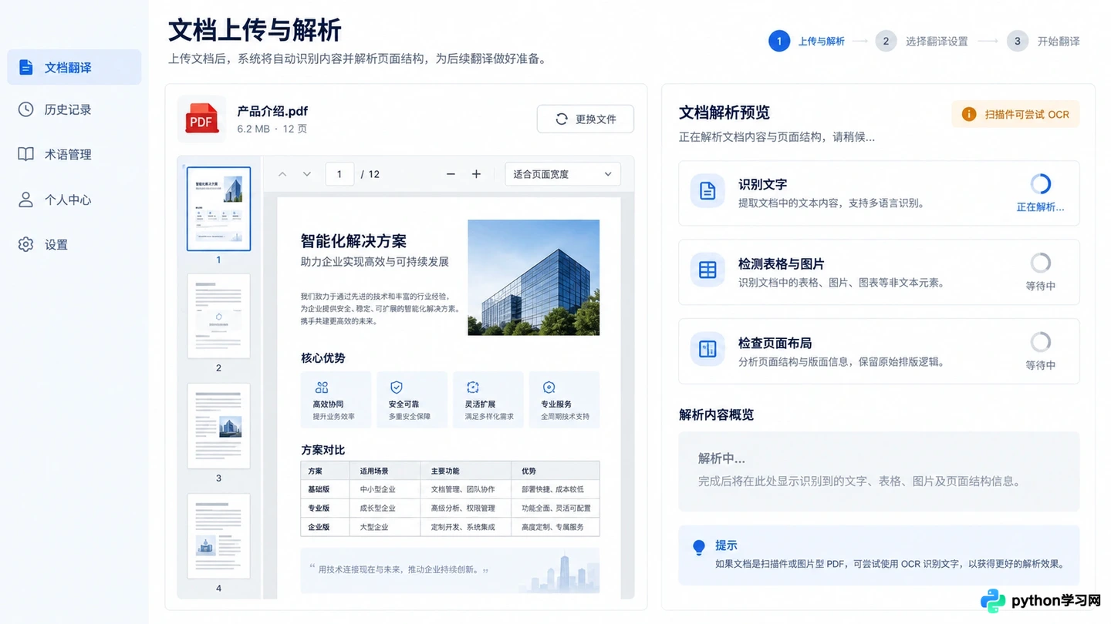Click the 设置 gear icon

click(25, 244)
